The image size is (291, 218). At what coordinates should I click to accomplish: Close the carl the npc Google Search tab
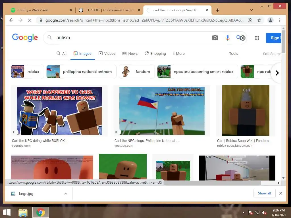(207, 11)
